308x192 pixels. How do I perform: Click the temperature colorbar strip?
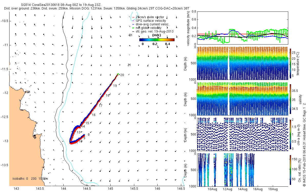291,64
